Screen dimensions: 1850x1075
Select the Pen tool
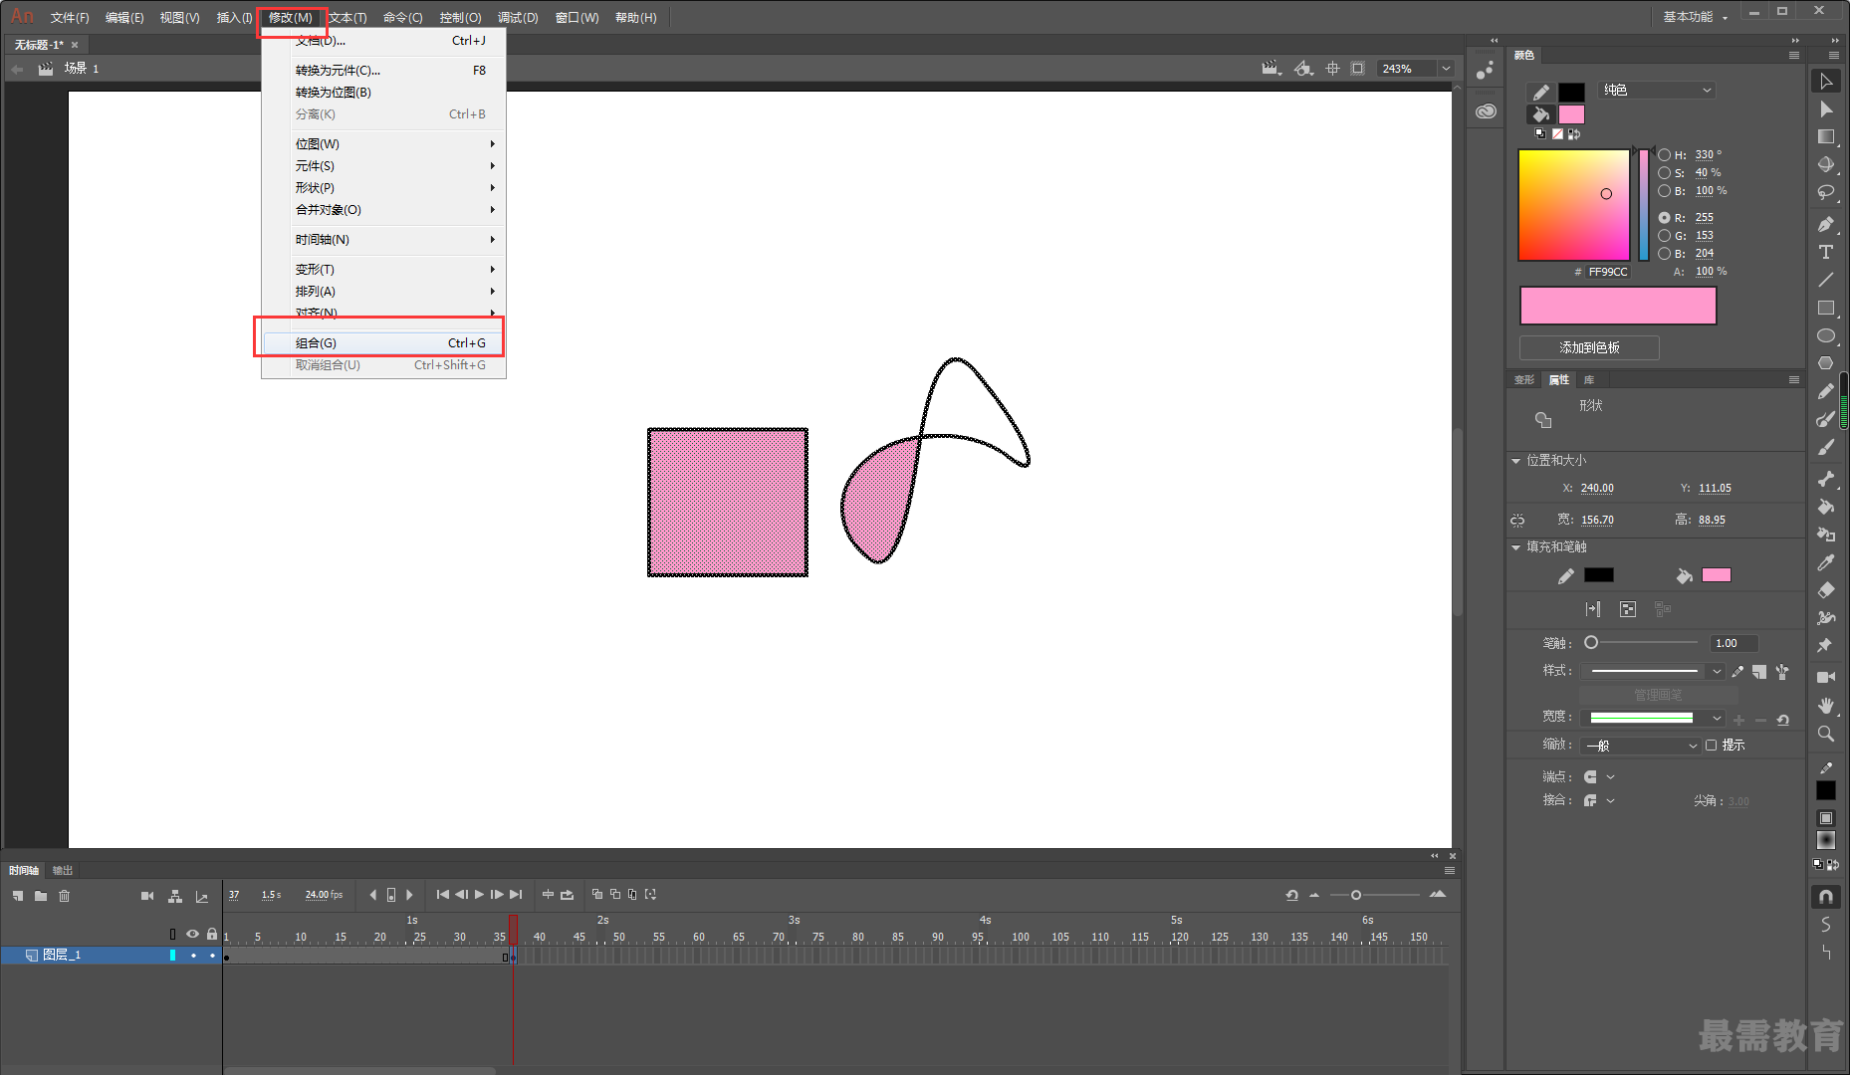1825,224
